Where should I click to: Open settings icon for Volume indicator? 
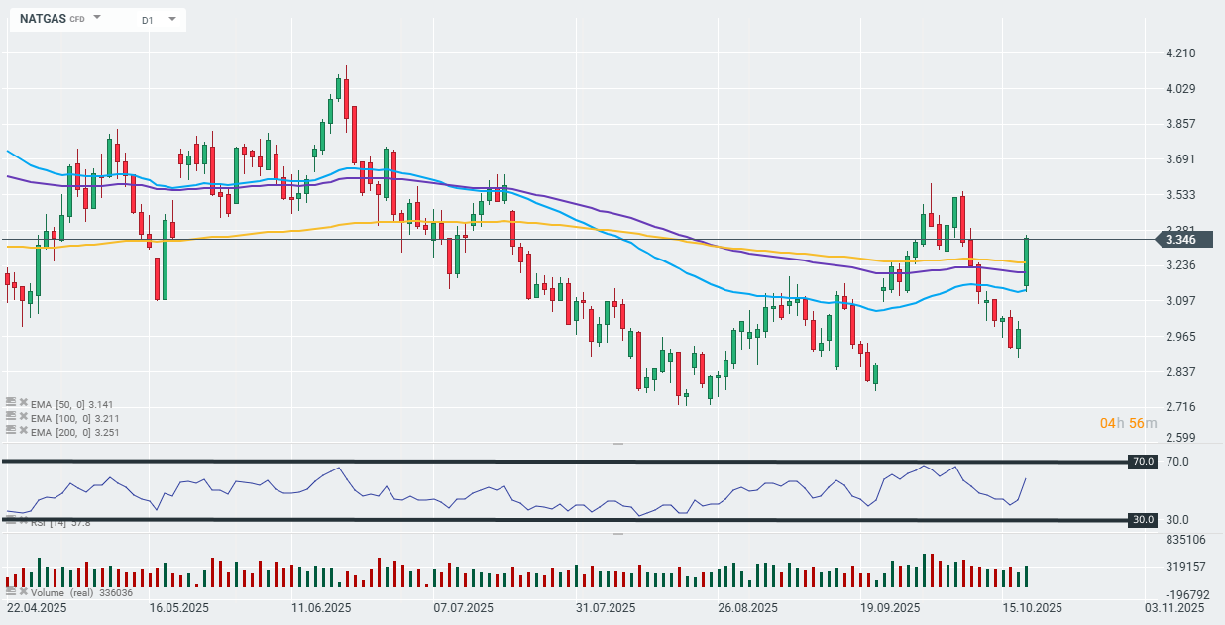click(11, 592)
